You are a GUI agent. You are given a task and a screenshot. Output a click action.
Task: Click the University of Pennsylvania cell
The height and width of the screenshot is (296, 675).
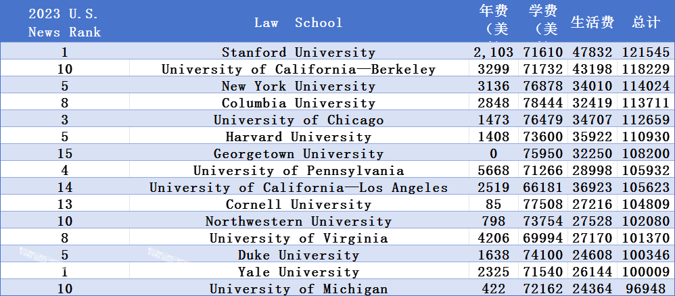299,170
